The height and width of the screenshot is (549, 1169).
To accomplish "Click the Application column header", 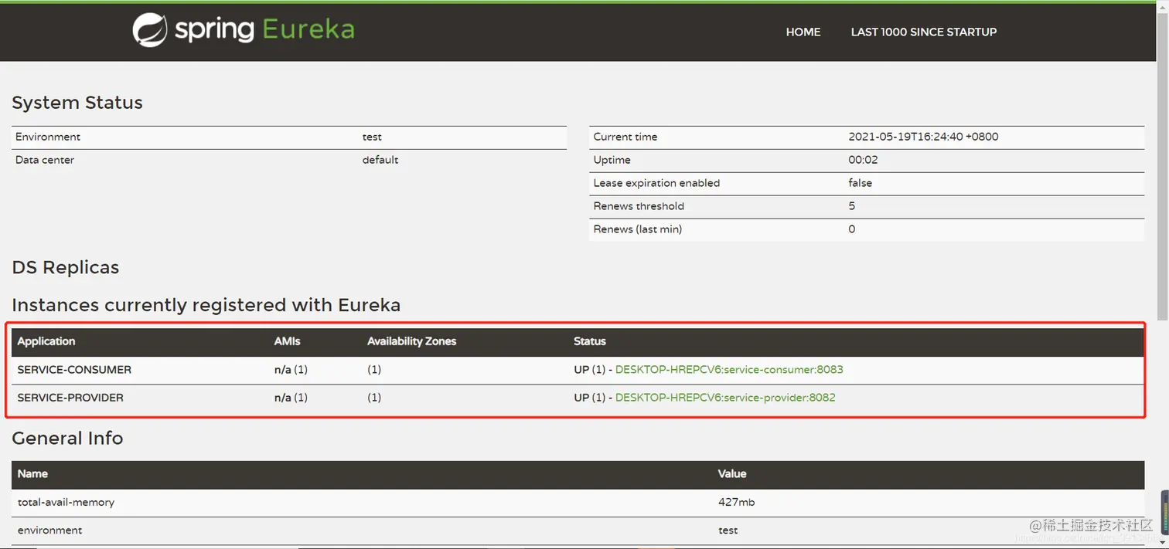I will coord(46,341).
